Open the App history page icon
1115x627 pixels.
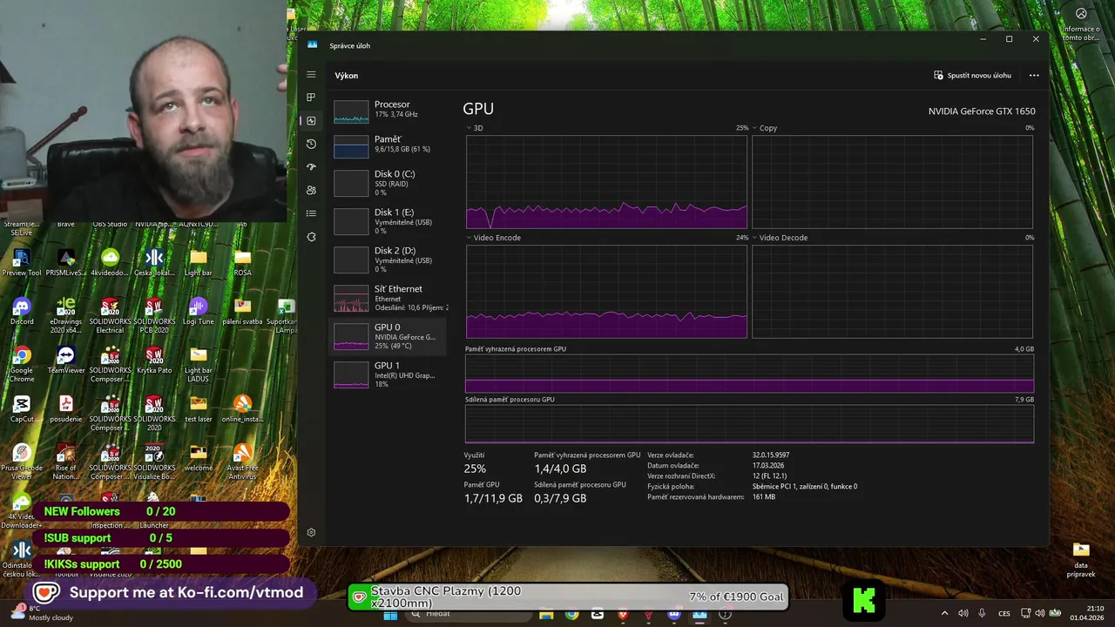(311, 144)
